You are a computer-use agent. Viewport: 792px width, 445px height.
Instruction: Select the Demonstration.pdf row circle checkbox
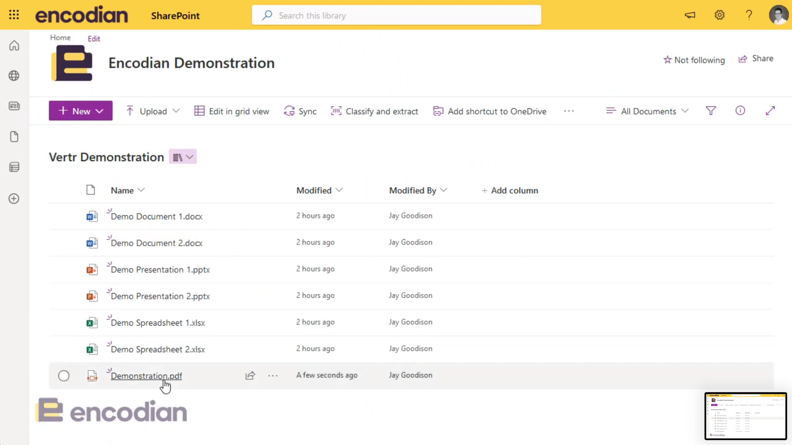[64, 376]
